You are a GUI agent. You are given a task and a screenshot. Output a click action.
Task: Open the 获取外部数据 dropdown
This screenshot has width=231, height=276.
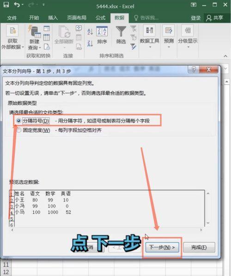coord(12,38)
